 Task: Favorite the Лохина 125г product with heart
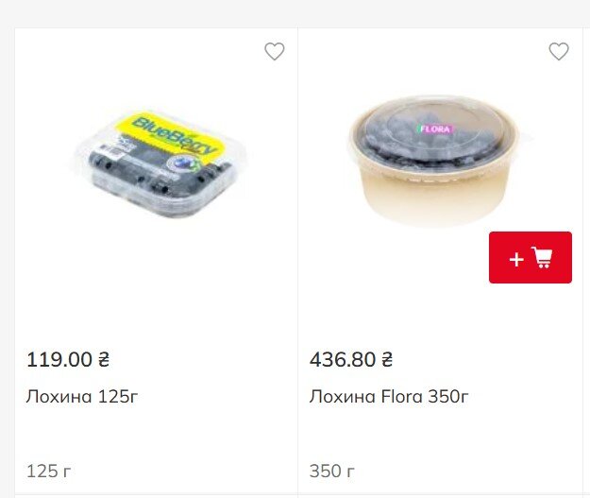click(275, 52)
